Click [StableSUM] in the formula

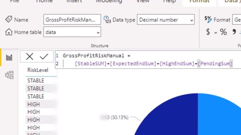point(91,63)
